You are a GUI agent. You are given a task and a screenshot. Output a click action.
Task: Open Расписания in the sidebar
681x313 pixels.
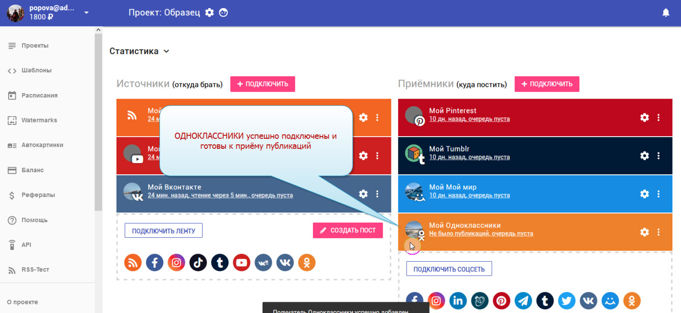(x=39, y=96)
